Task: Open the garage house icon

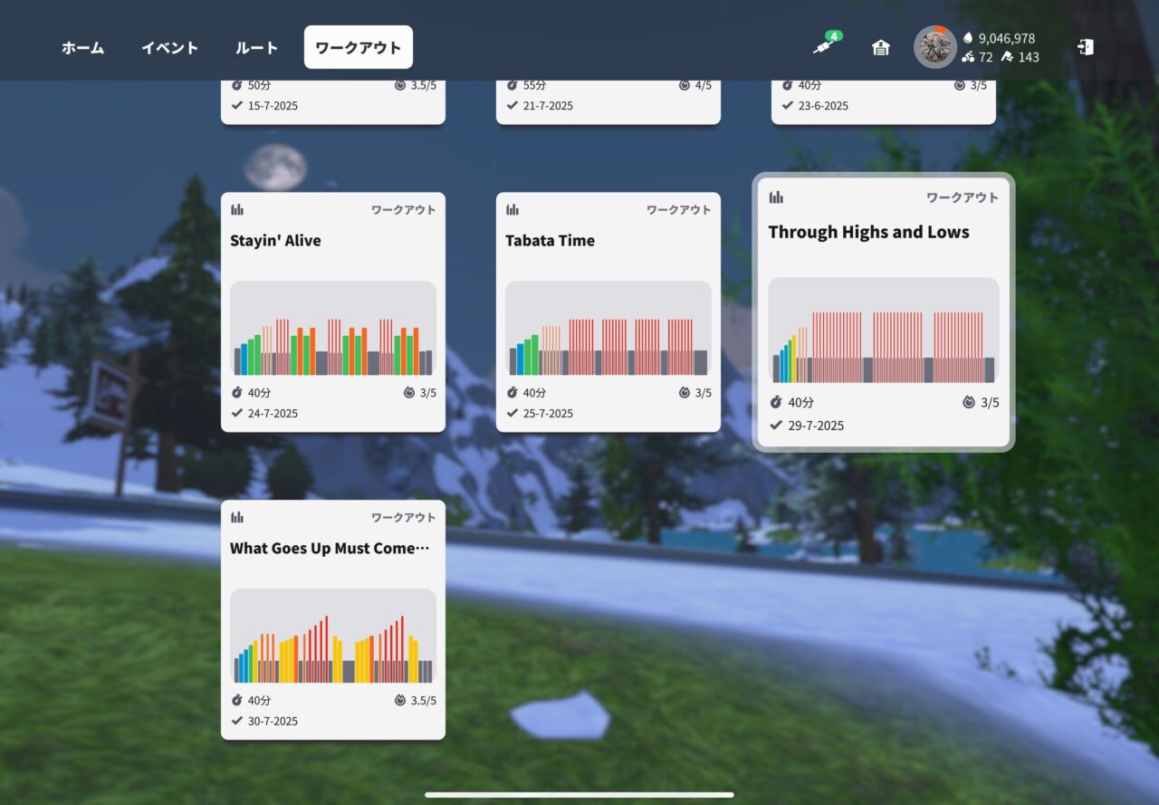Action: click(880, 48)
